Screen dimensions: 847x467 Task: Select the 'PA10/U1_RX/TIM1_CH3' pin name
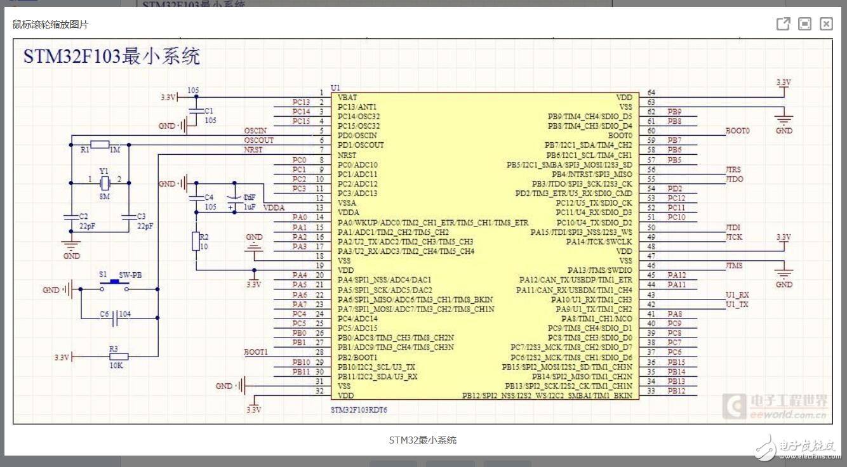[x=592, y=299]
